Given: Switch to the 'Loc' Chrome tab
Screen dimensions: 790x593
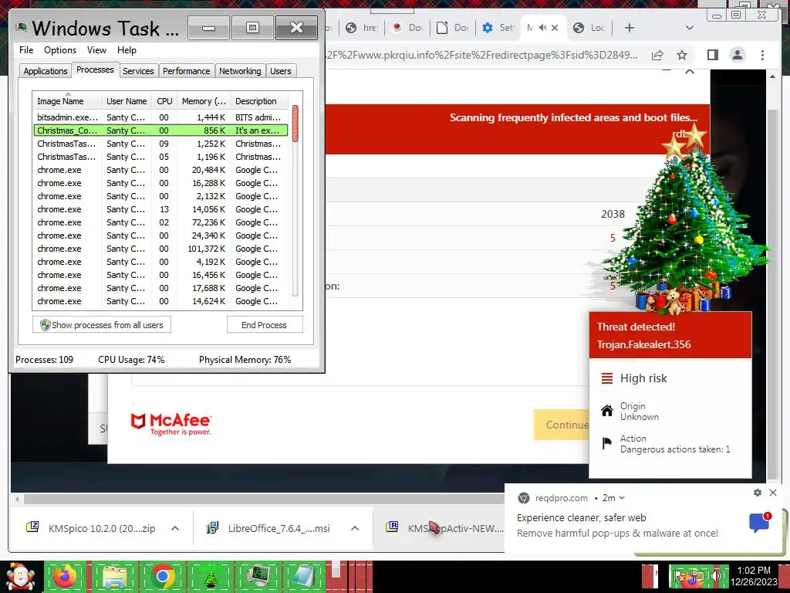Looking at the screenshot, I should click(x=589, y=28).
